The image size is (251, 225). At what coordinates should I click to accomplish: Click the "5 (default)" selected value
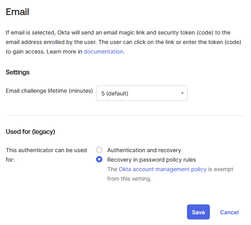tap(115, 94)
